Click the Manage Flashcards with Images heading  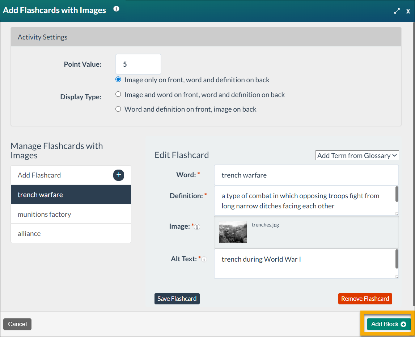click(57, 151)
